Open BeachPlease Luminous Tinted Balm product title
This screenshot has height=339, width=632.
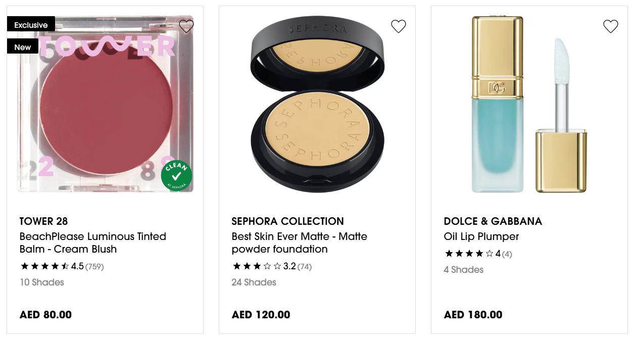[x=93, y=243]
